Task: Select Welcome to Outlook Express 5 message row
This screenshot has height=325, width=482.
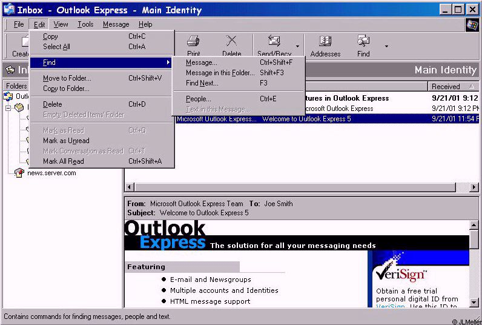Action: click(327, 119)
